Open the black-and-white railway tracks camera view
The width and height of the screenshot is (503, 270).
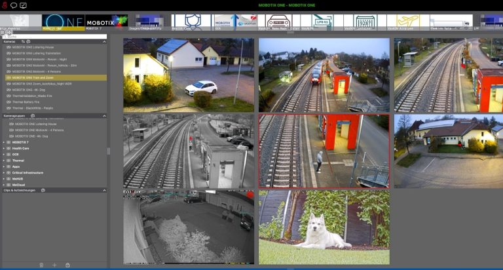click(189, 151)
